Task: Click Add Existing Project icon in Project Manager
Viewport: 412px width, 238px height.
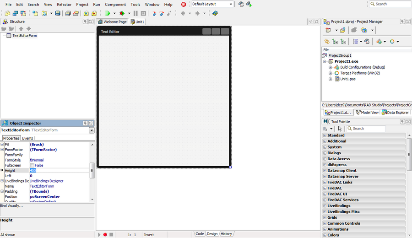Action: click(x=342, y=30)
